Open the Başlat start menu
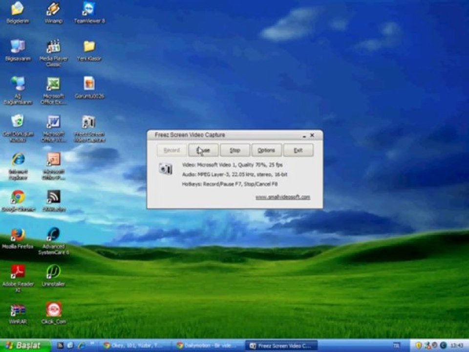This screenshot has width=469, height=352. pyautogui.click(x=25, y=346)
